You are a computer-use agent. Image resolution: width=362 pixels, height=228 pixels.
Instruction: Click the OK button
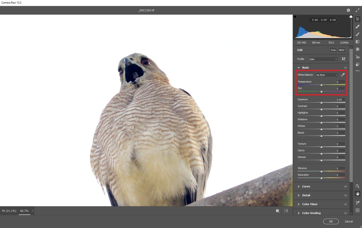(331, 221)
